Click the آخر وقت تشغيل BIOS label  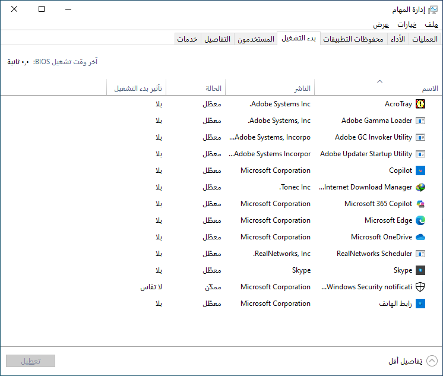point(65,62)
